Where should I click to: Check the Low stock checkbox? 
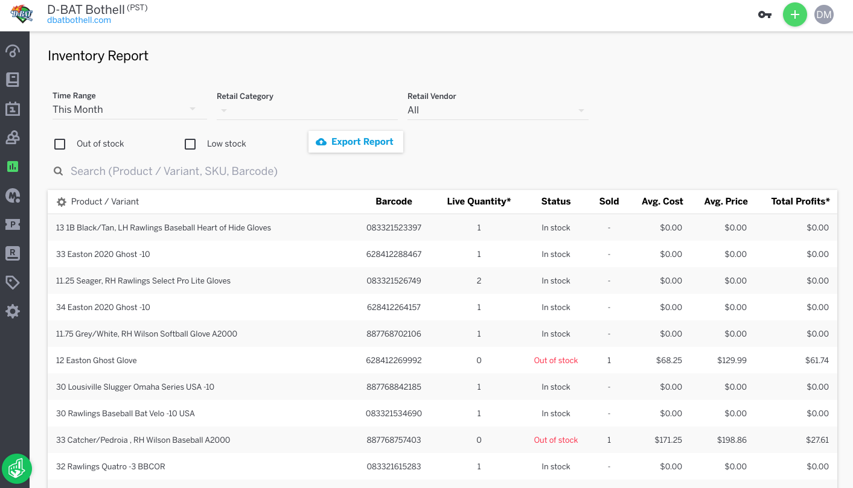190,144
